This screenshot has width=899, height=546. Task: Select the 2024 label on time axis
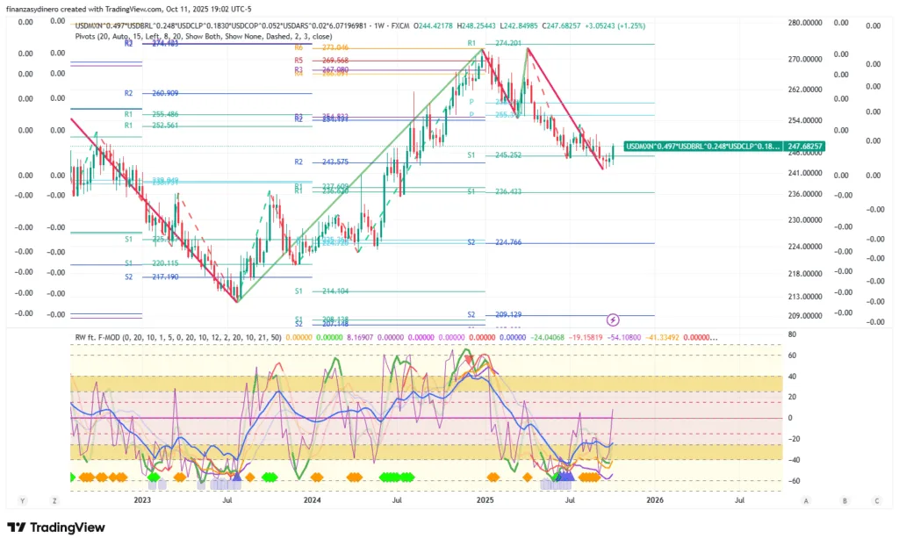click(x=313, y=500)
